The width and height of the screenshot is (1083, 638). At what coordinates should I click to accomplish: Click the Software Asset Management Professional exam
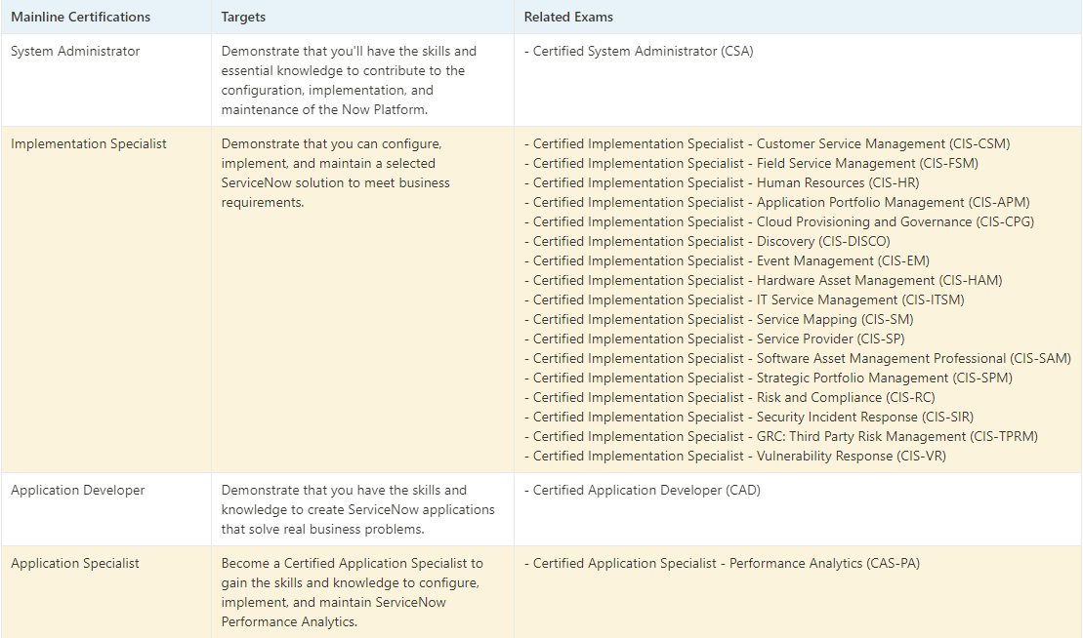tap(798, 358)
